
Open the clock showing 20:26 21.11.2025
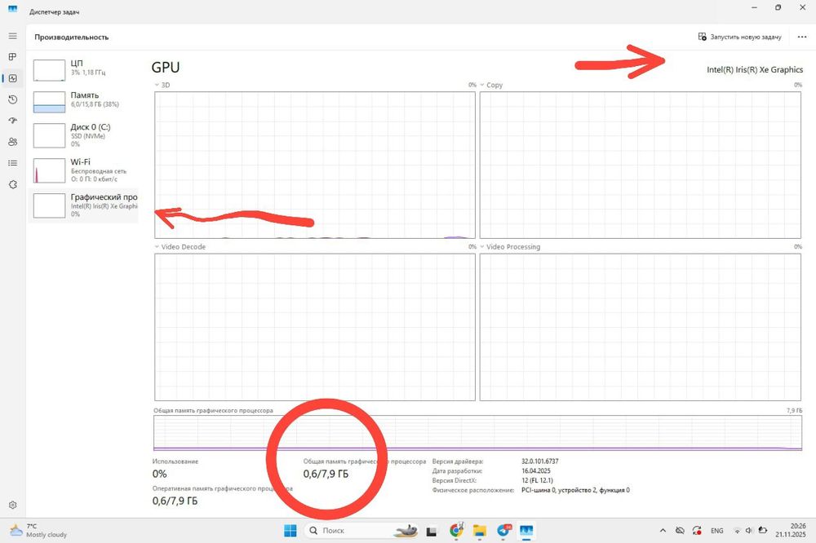coord(791,531)
